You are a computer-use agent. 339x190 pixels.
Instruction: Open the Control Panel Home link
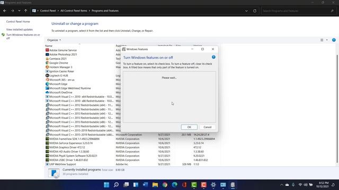pos(18,22)
